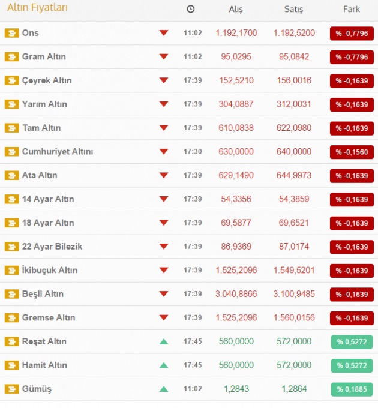Screen dimensions: 378x408
Task: Click the red % -0,1560 change badge
Action: coord(352,152)
